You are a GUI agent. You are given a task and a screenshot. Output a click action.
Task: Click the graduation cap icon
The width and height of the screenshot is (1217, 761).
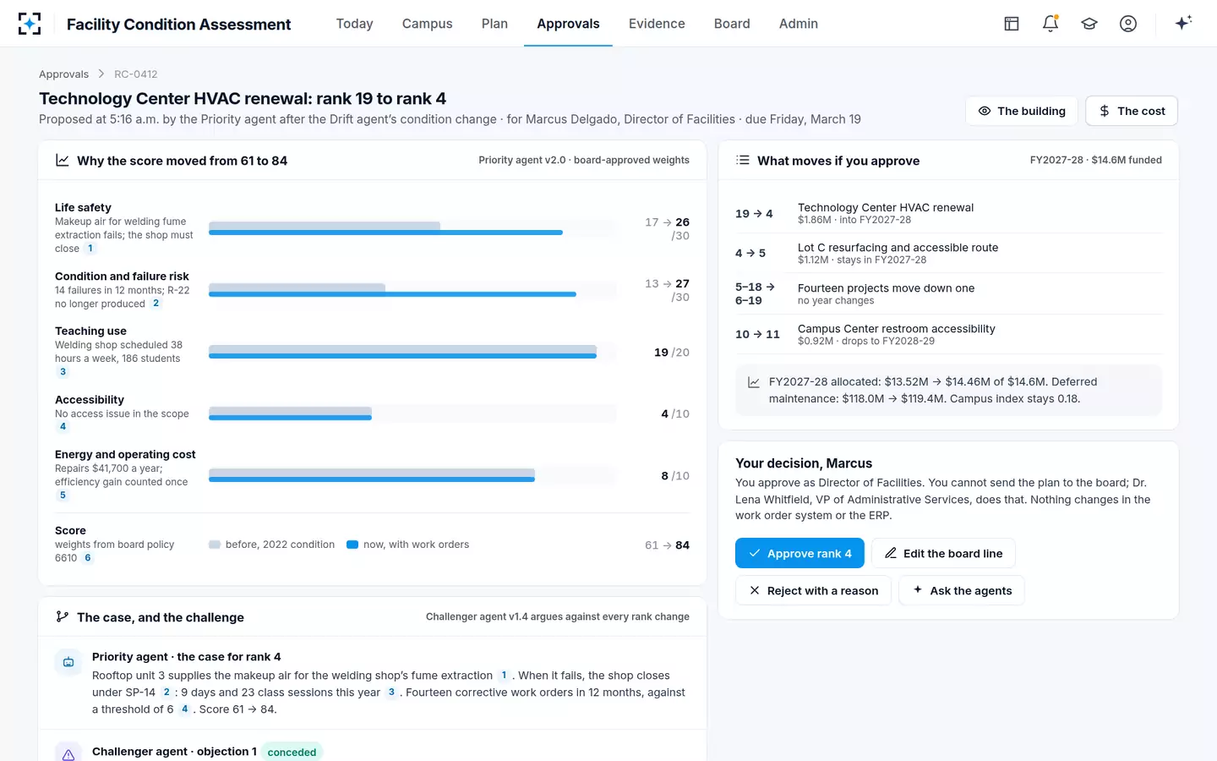[1089, 24]
